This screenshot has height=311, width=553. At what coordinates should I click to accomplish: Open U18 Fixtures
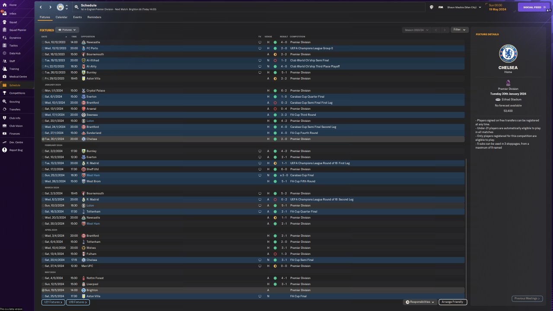(x=78, y=302)
